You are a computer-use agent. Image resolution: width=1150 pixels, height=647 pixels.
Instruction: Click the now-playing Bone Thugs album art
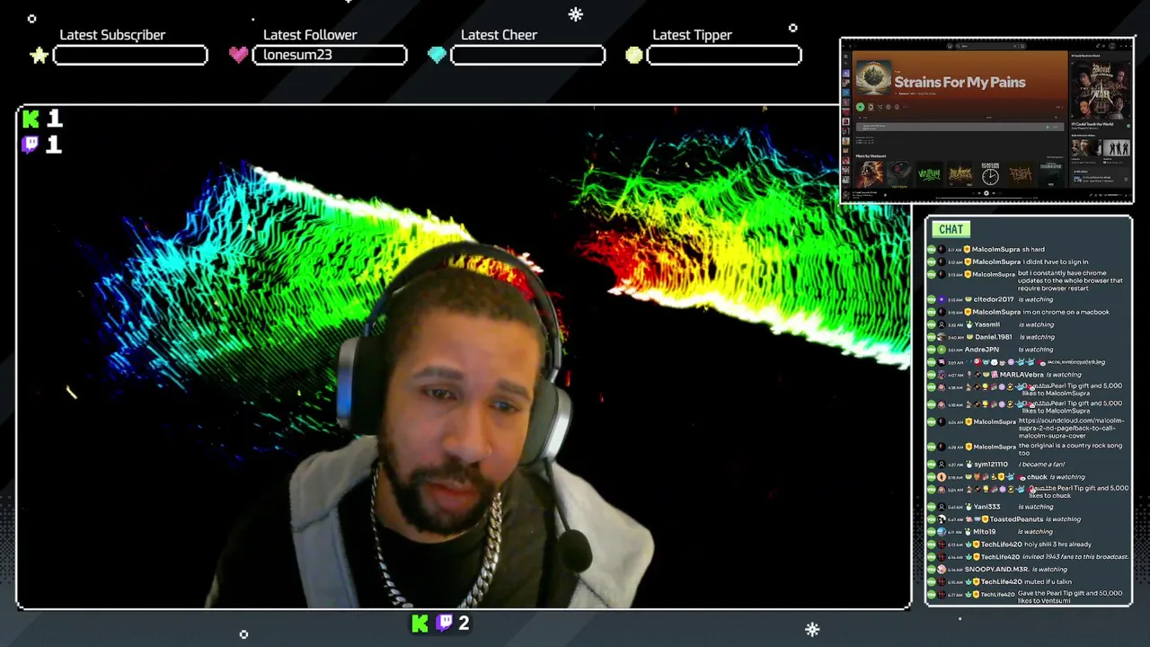pos(1101,90)
